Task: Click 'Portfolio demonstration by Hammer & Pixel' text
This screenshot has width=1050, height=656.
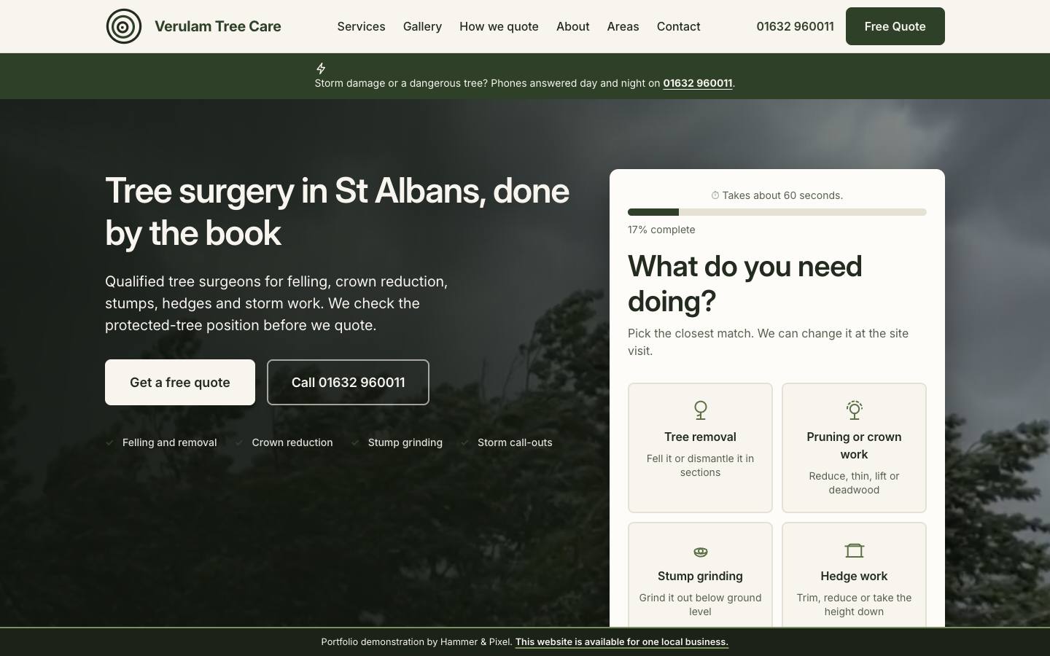Action: (x=416, y=642)
